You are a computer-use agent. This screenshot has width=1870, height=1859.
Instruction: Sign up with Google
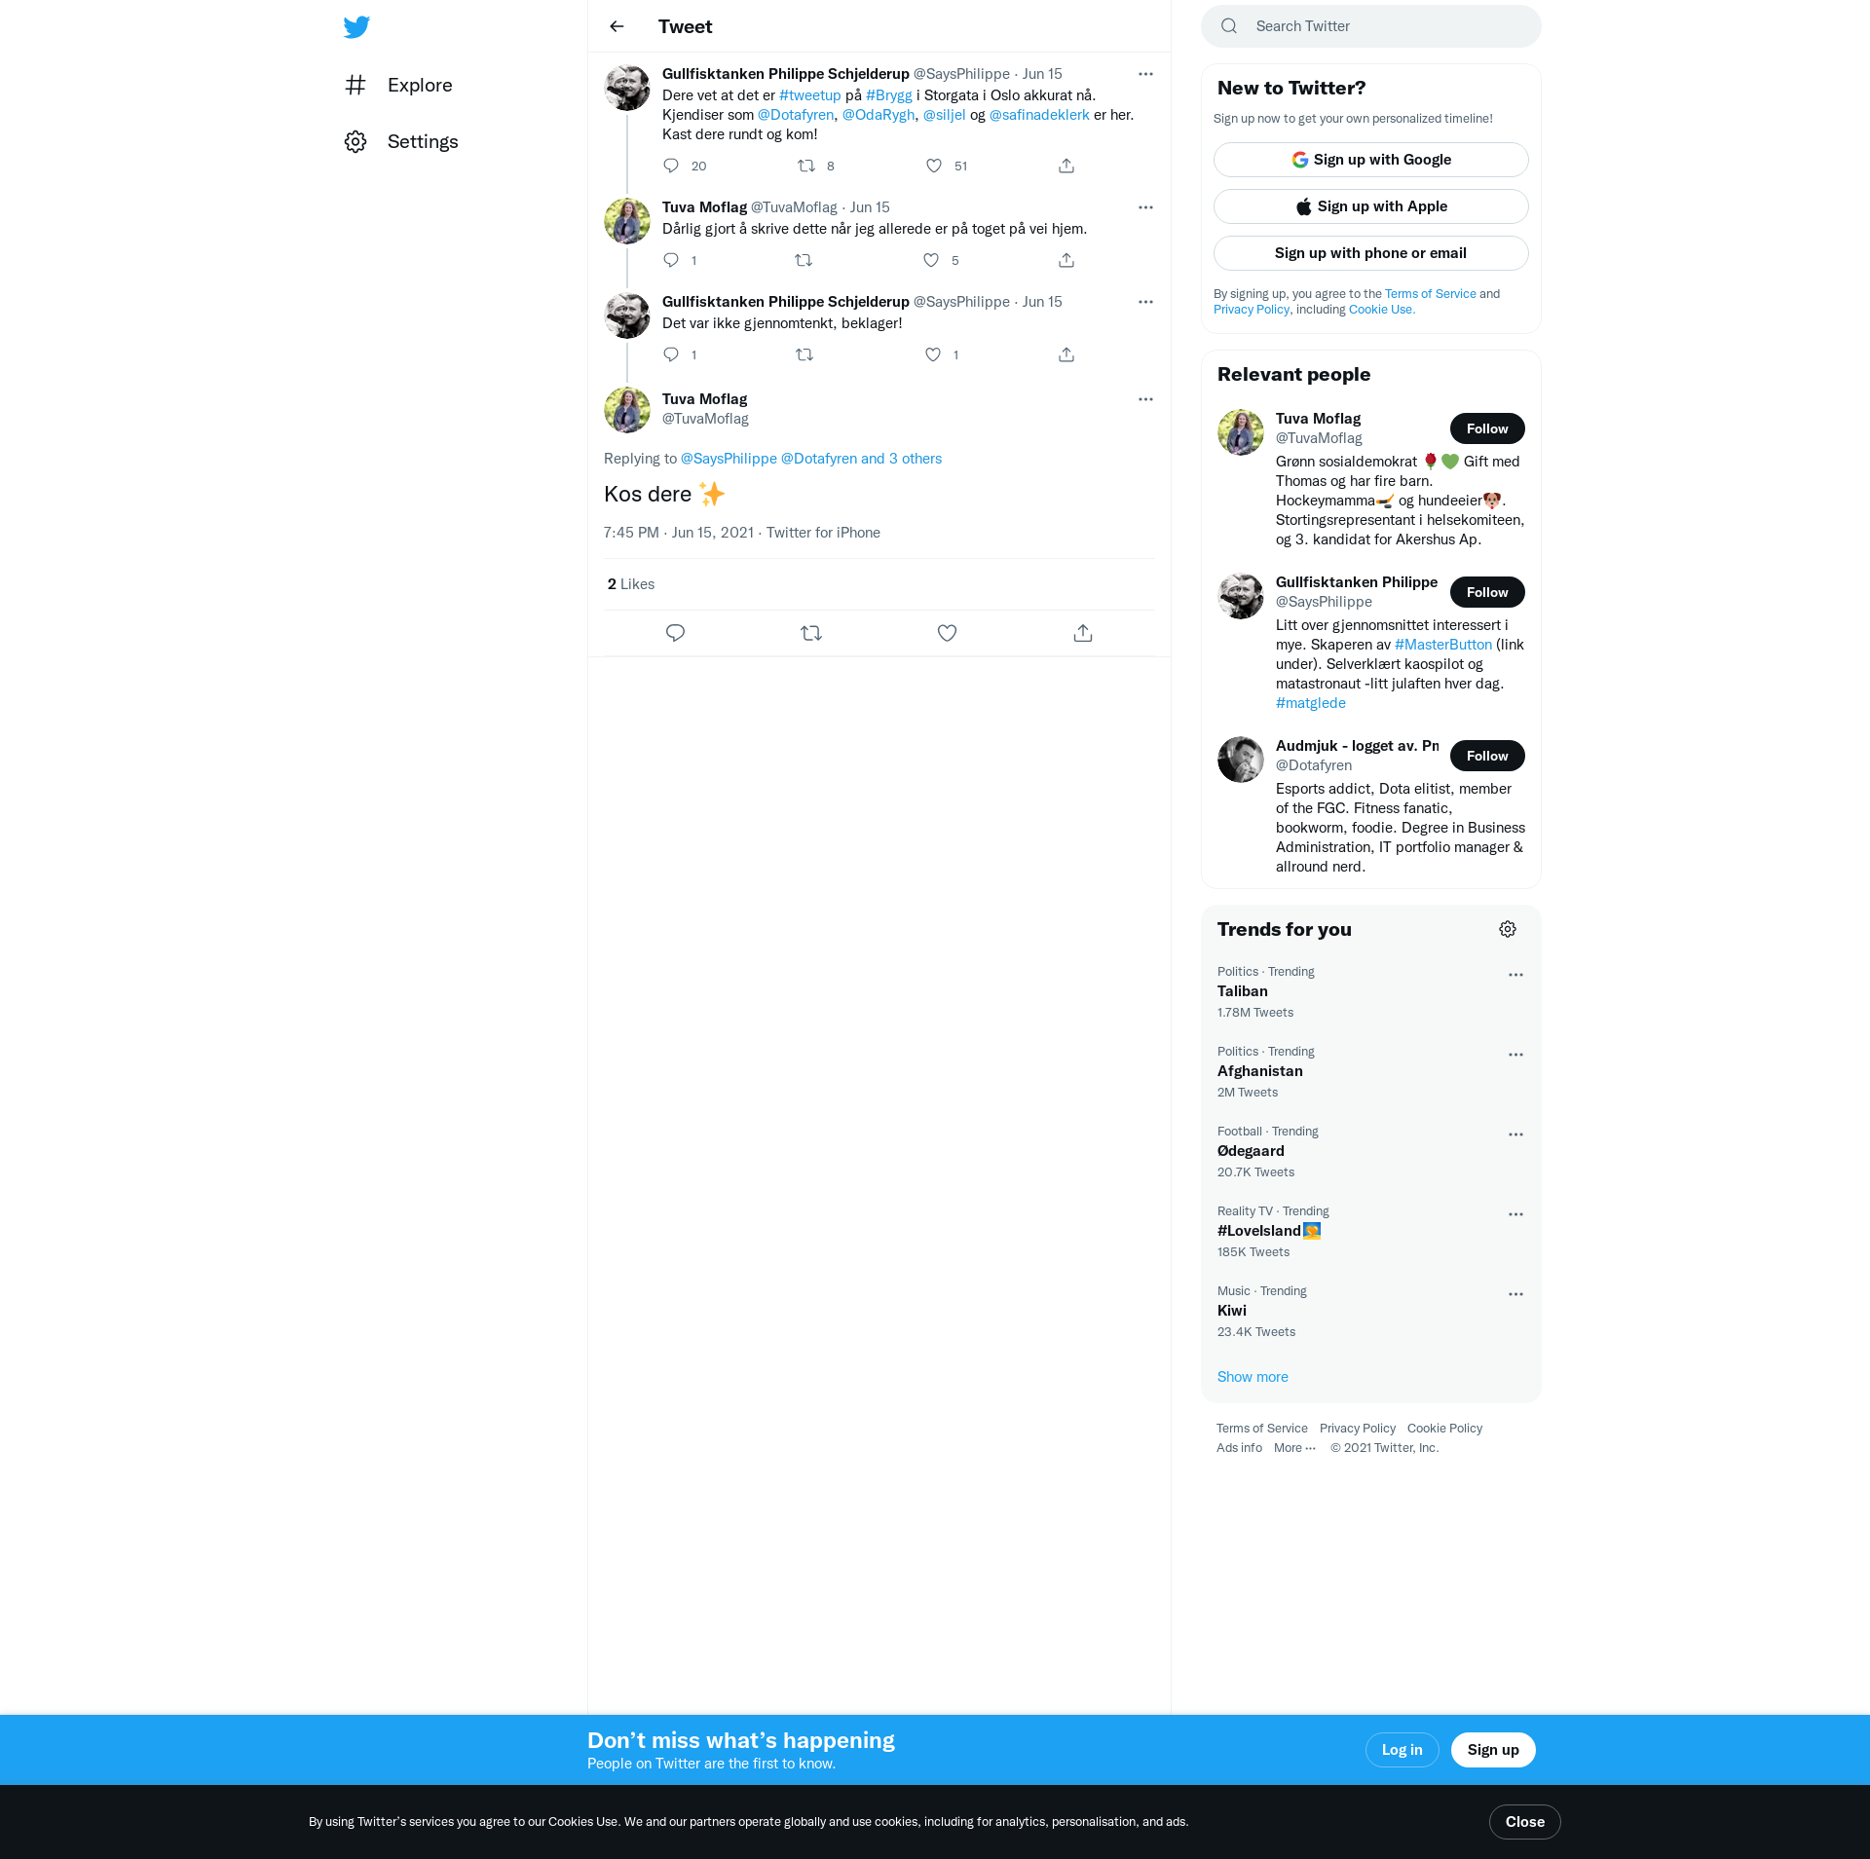[1371, 160]
